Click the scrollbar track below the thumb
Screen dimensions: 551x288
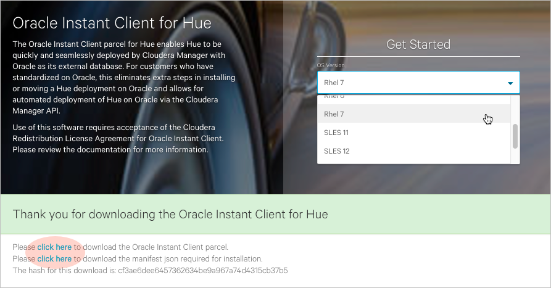point(515,156)
